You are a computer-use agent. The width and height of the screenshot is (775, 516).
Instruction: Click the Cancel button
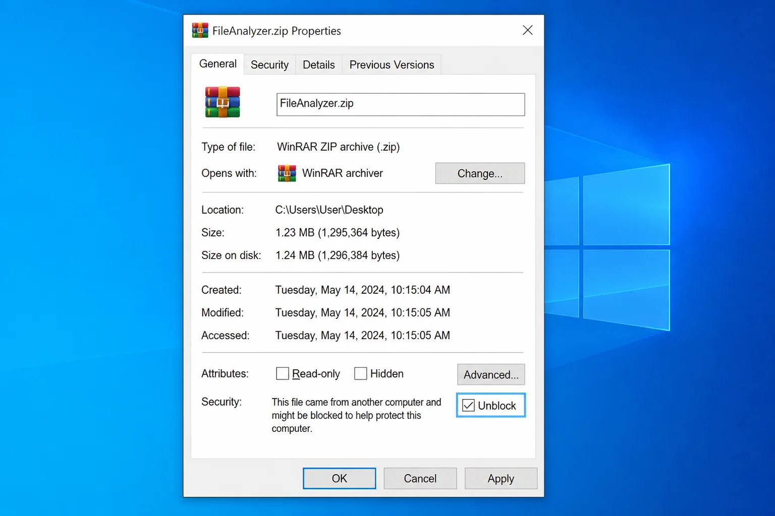420,478
